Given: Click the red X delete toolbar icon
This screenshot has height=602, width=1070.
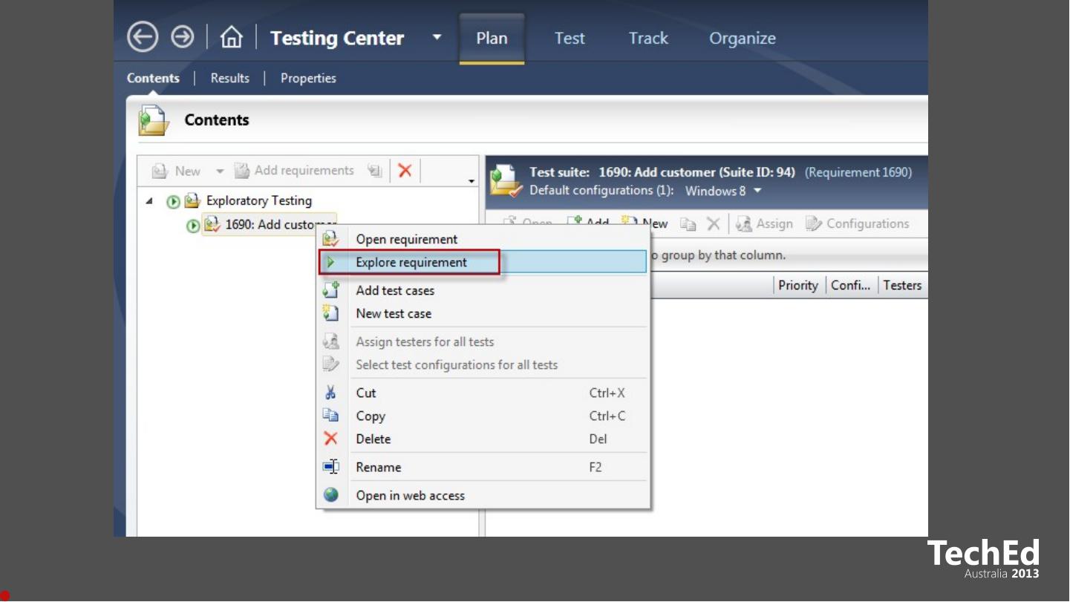Looking at the screenshot, I should (405, 171).
